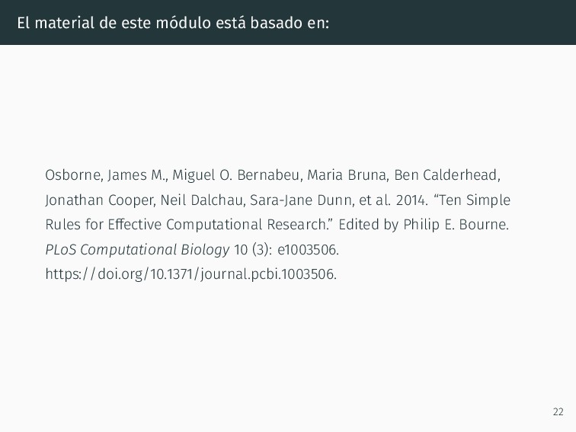Click the article identifier e1003506
The height and width of the screenshot is (432, 576).
click(307, 250)
